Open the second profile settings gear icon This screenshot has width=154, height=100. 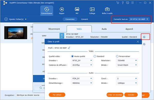click(144, 44)
